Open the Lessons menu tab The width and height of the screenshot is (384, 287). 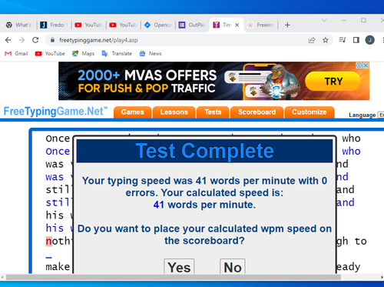(174, 112)
